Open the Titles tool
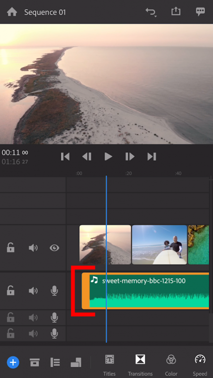This screenshot has height=378, width=213. [x=110, y=365]
